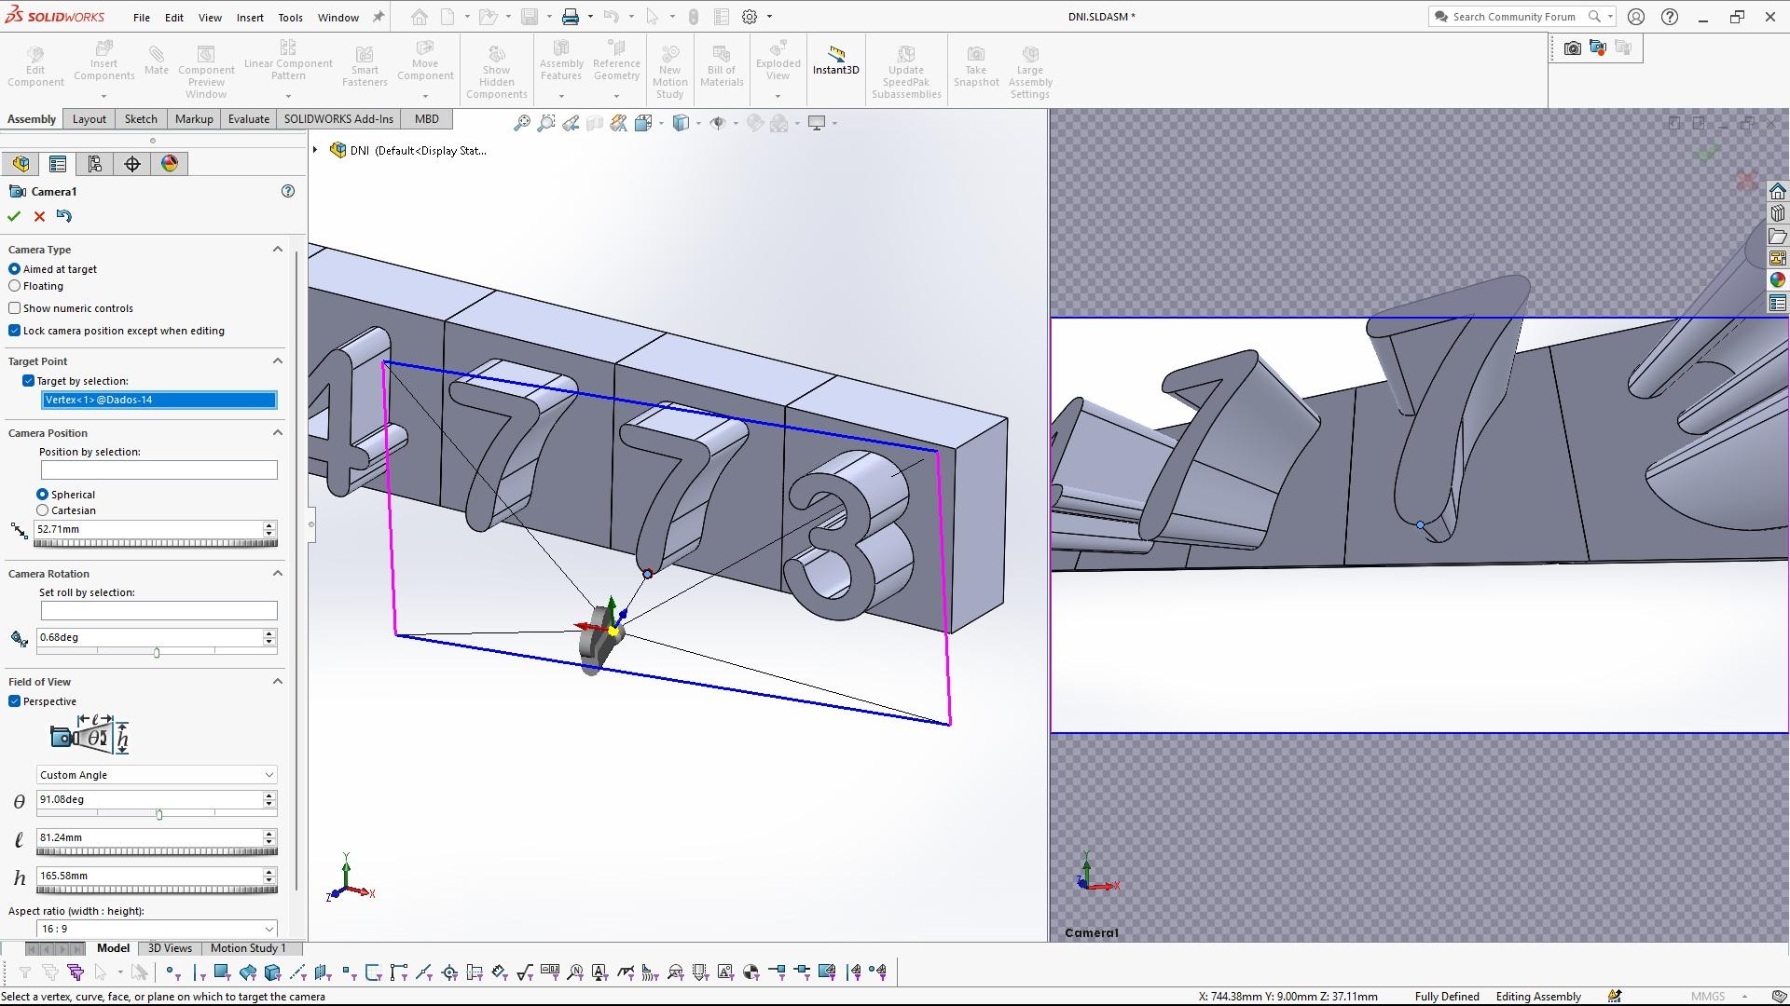Open the Custom Angle dropdown

click(x=157, y=775)
